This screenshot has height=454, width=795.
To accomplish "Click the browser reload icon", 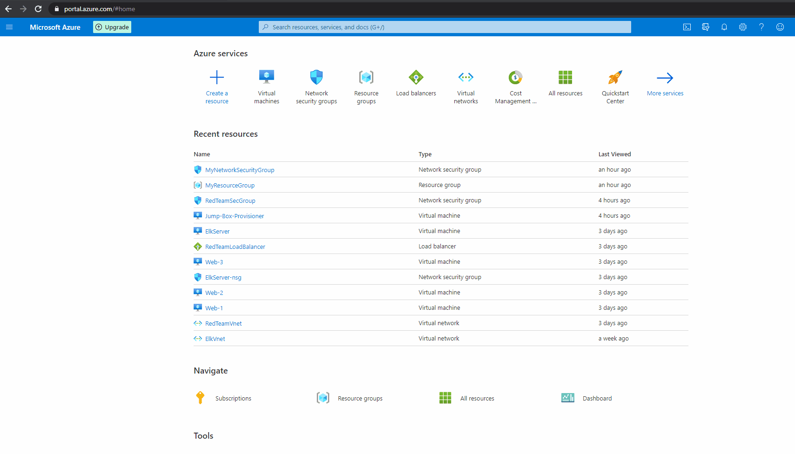I will 38,9.
